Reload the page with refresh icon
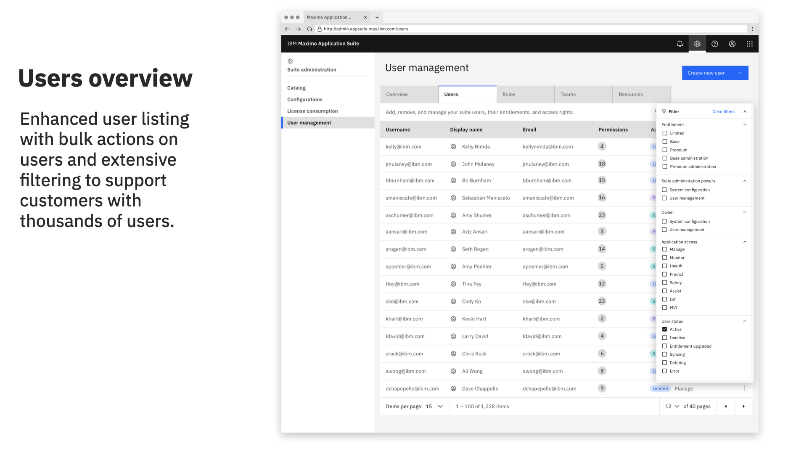 point(309,29)
